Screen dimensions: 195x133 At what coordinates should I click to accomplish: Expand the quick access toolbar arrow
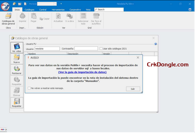pyautogui.click(x=61, y=4)
